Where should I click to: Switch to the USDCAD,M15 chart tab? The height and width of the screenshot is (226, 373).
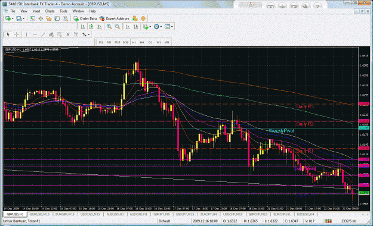(90, 214)
